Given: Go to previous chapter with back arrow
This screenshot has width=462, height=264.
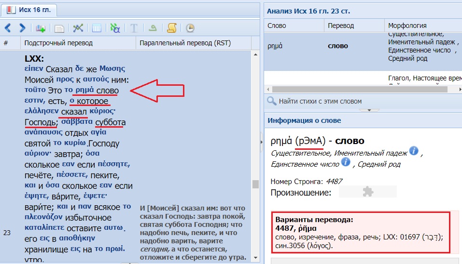Looking at the screenshot, I should point(8,28).
